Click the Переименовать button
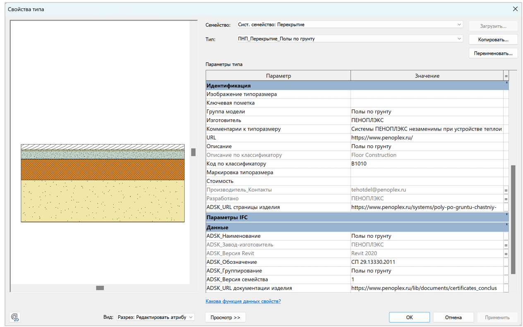This screenshot has width=523, height=327. click(x=493, y=53)
